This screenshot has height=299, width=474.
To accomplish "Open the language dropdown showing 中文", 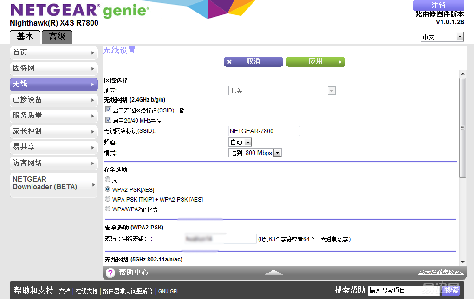I will click(x=442, y=37).
